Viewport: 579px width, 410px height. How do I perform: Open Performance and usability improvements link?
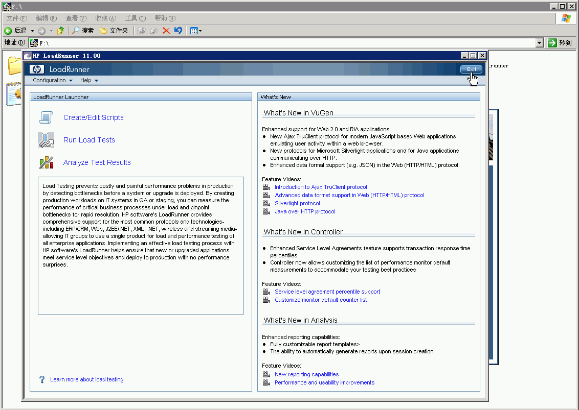[x=324, y=382]
